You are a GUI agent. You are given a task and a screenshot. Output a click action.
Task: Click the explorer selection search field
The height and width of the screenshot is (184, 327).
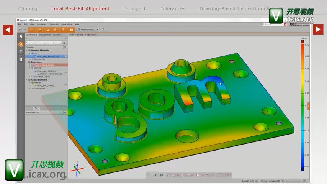(44, 43)
